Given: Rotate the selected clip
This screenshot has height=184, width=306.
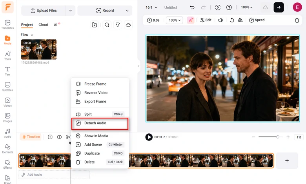Looking at the screenshot, I should (231, 20).
